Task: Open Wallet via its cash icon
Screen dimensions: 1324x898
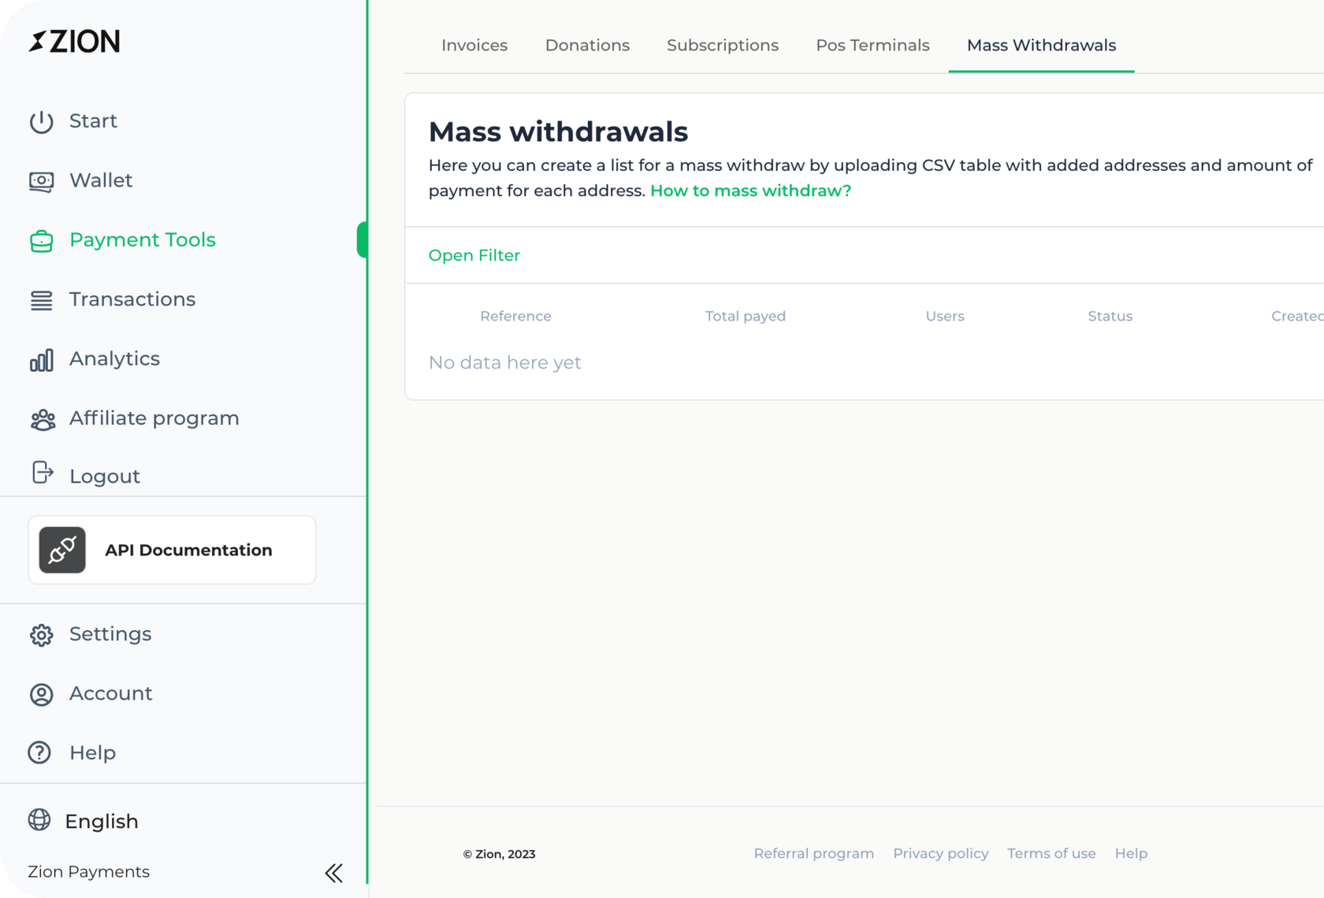Action: (x=41, y=181)
